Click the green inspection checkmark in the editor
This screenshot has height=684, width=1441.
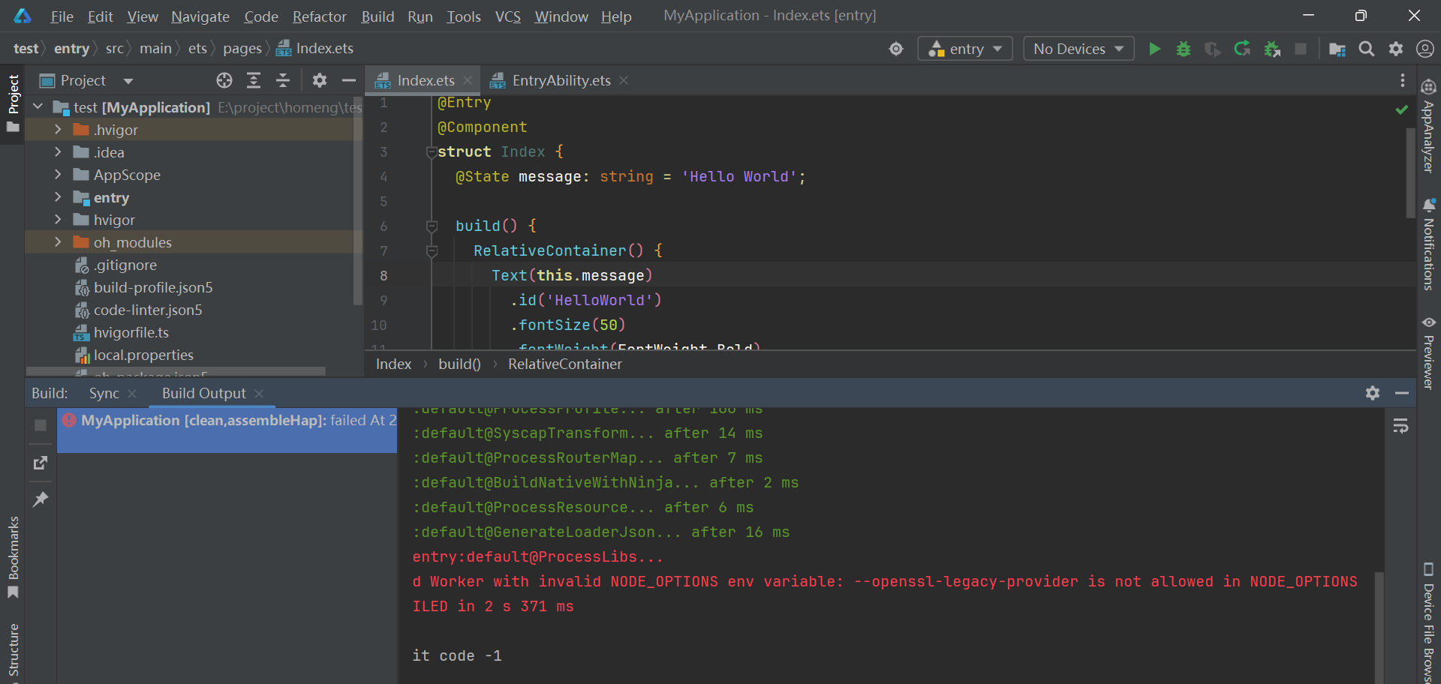tap(1401, 109)
